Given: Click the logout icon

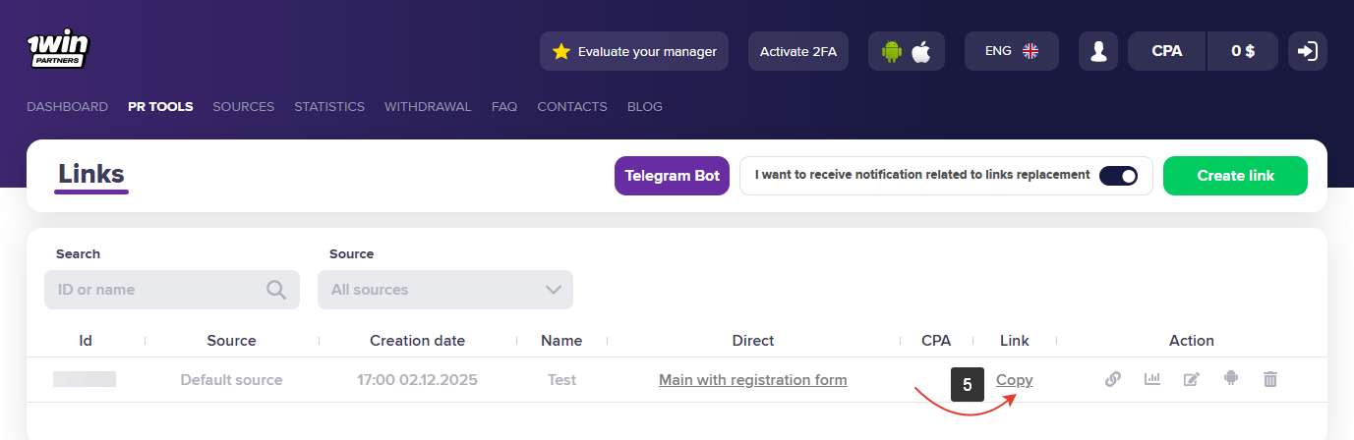Looking at the screenshot, I should [1307, 51].
